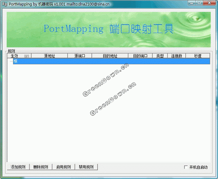Disable rule with 禁用规则 button
This screenshot has height=179, width=218.
click(x=86, y=167)
